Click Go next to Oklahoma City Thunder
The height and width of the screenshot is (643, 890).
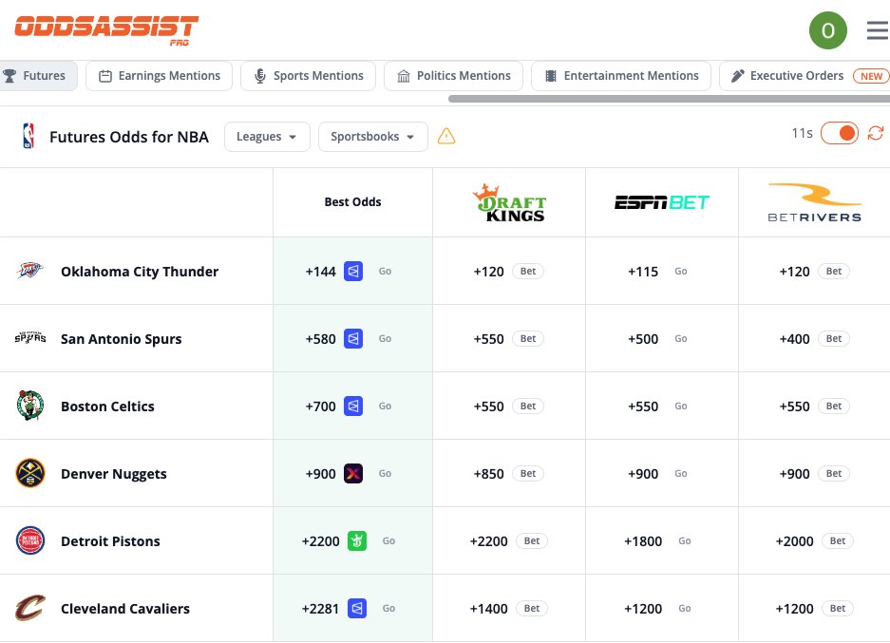pyautogui.click(x=385, y=271)
